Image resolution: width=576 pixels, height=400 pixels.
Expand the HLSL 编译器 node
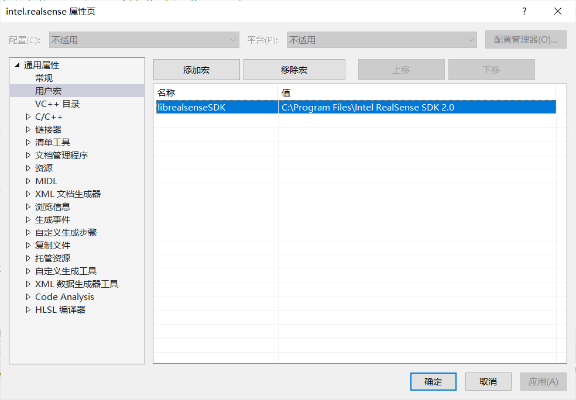pyautogui.click(x=28, y=309)
